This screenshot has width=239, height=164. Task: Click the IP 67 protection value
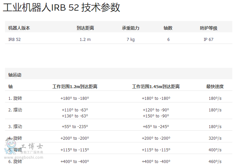coord(209,40)
